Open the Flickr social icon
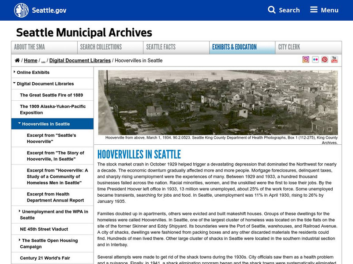 coord(315,59)
